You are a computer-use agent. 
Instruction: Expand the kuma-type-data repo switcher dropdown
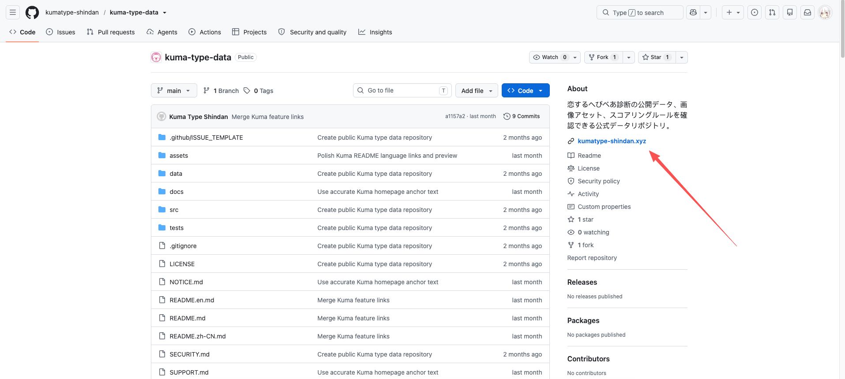pos(165,13)
